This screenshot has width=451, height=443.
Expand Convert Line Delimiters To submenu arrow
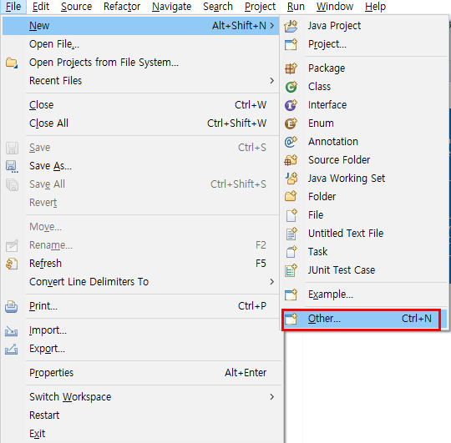point(271,282)
